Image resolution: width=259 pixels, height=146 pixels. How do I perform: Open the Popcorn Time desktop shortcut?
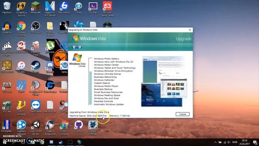36,49
